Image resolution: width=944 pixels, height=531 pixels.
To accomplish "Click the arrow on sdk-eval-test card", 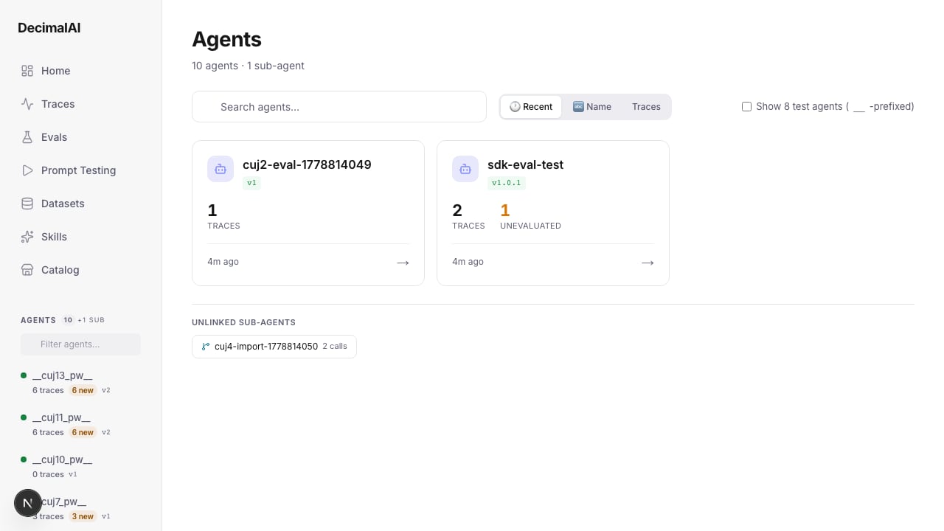I will pyautogui.click(x=648, y=263).
